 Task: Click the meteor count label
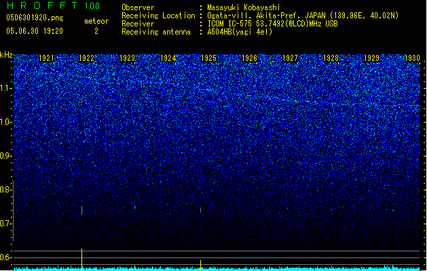96,21
